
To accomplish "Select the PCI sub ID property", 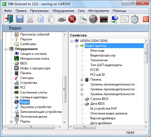I will 98,75.
